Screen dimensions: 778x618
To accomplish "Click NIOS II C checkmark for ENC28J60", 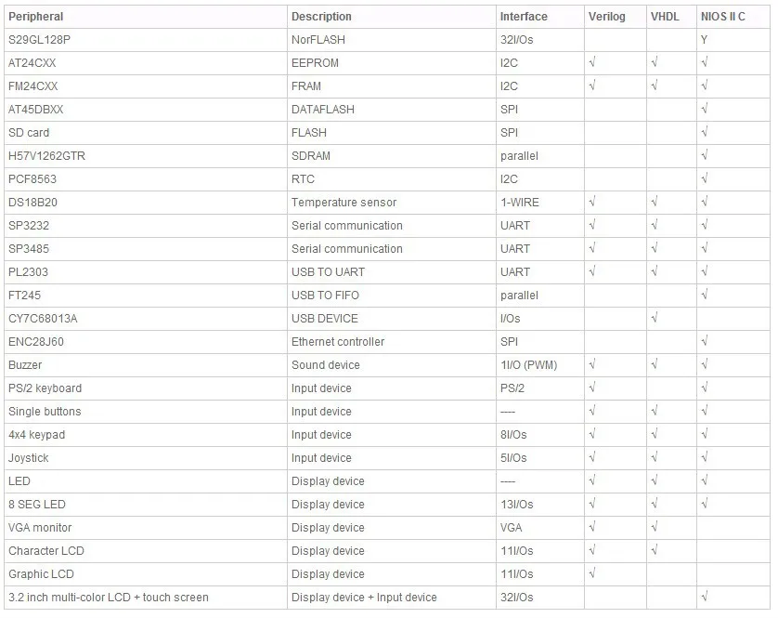I will point(704,341).
